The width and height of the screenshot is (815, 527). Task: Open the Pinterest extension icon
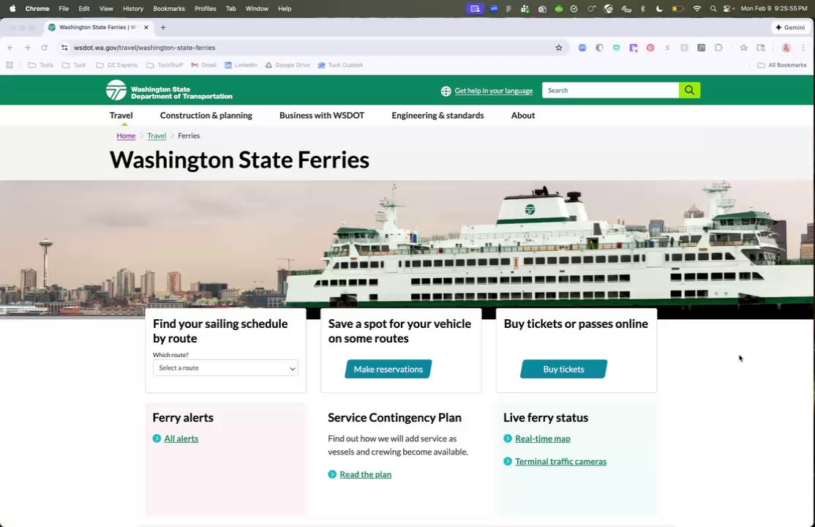click(650, 48)
